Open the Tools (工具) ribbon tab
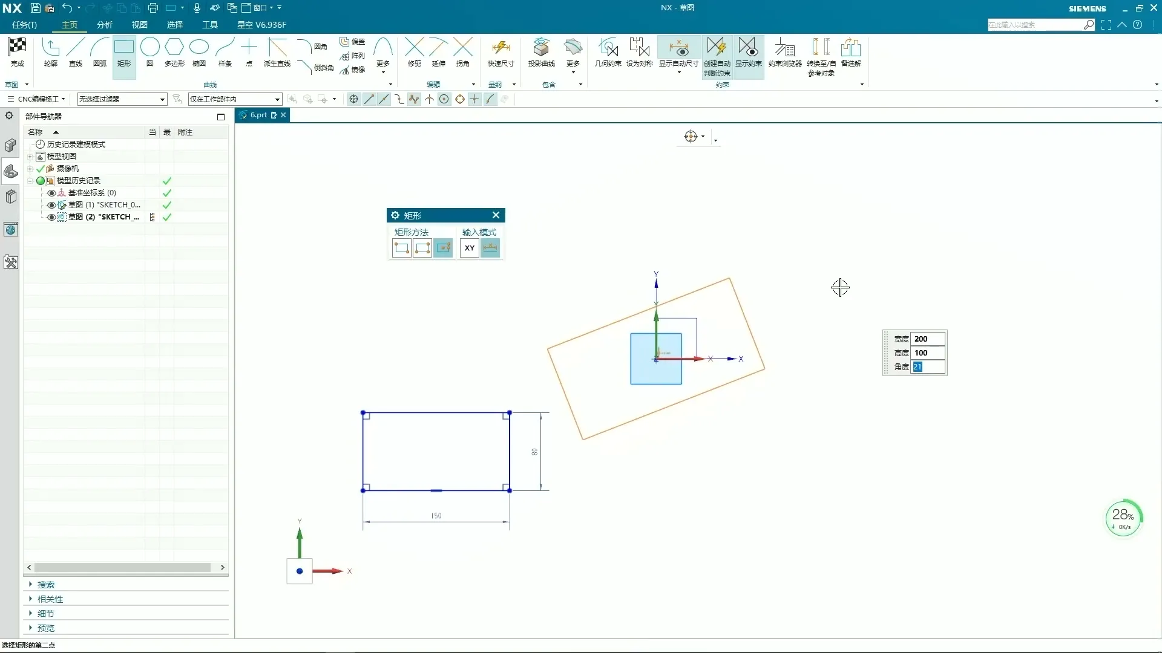Screen dimensions: 1162x653 click(210, 25)
